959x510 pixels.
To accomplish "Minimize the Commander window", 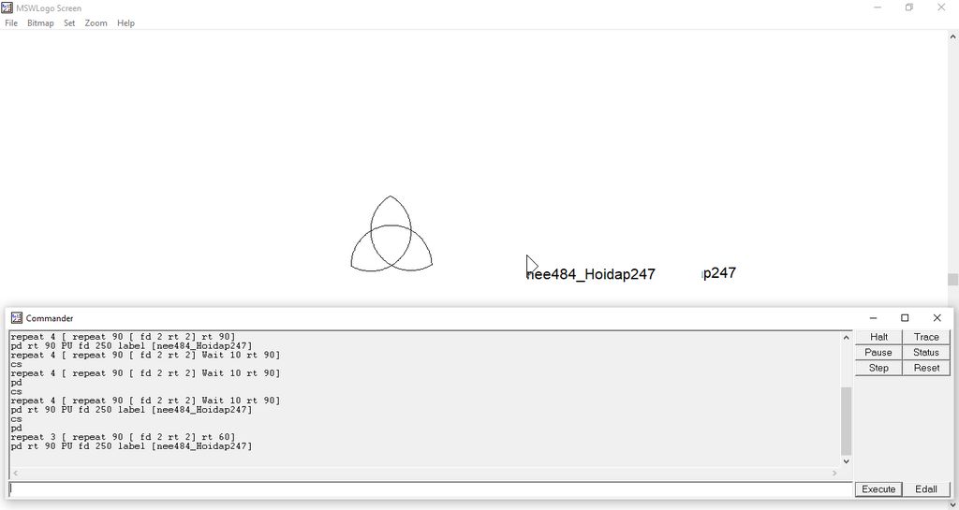I will coord(874,318).
